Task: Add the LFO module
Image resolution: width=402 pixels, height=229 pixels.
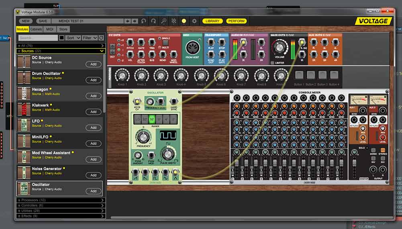Action: pyautogui.click(x=93, y=128)
